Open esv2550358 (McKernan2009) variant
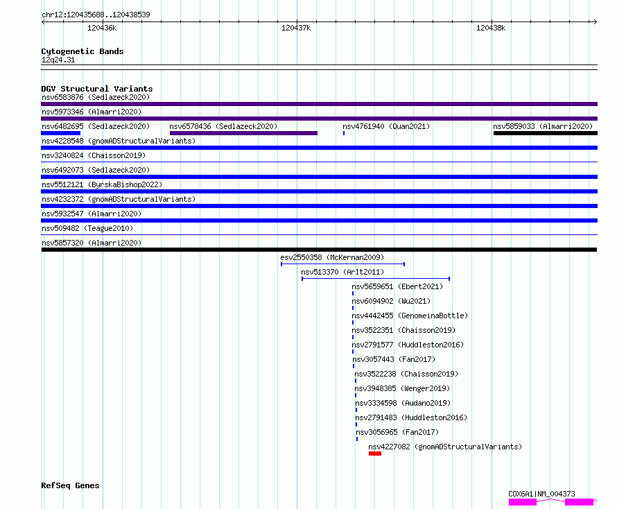Viewport: 617px width, 509px height. tap(332, 257)
